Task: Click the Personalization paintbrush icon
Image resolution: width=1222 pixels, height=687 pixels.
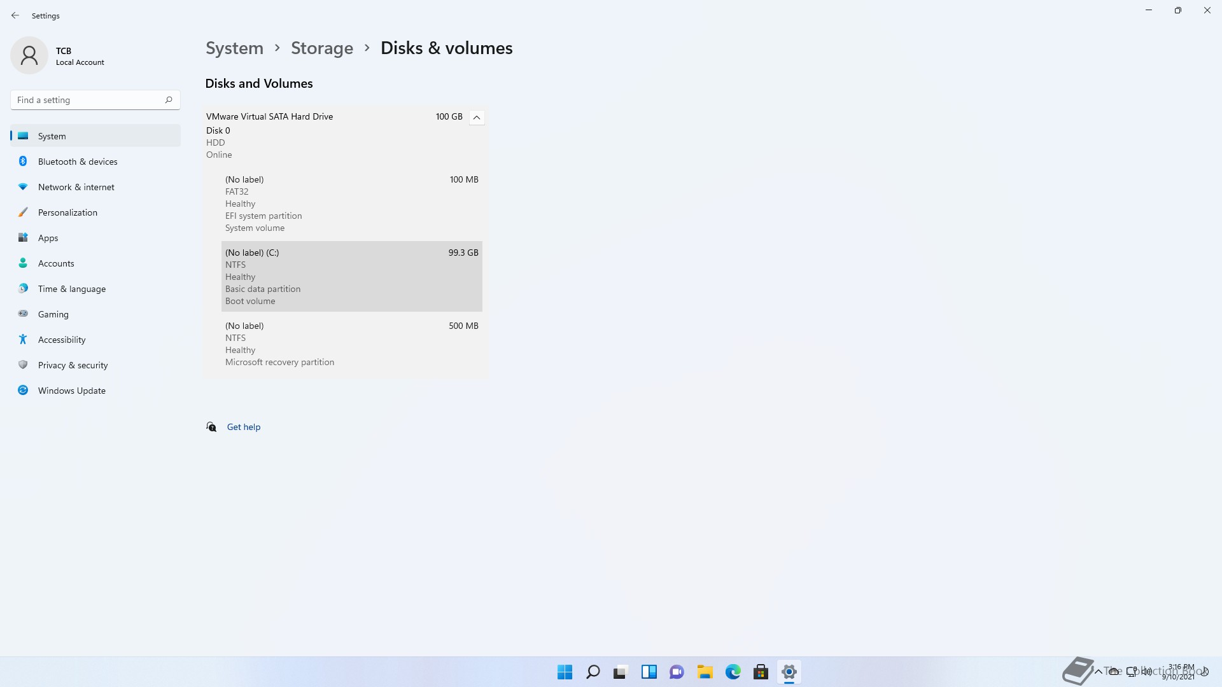Action: click(x=23, y=212)
